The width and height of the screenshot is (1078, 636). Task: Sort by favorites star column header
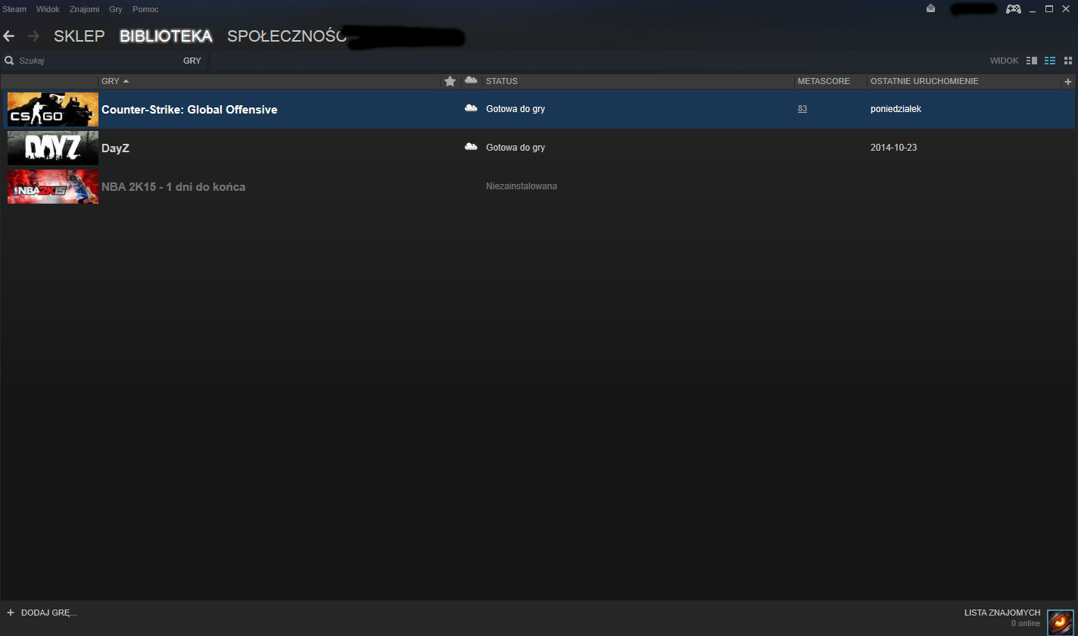click(450, 81)
